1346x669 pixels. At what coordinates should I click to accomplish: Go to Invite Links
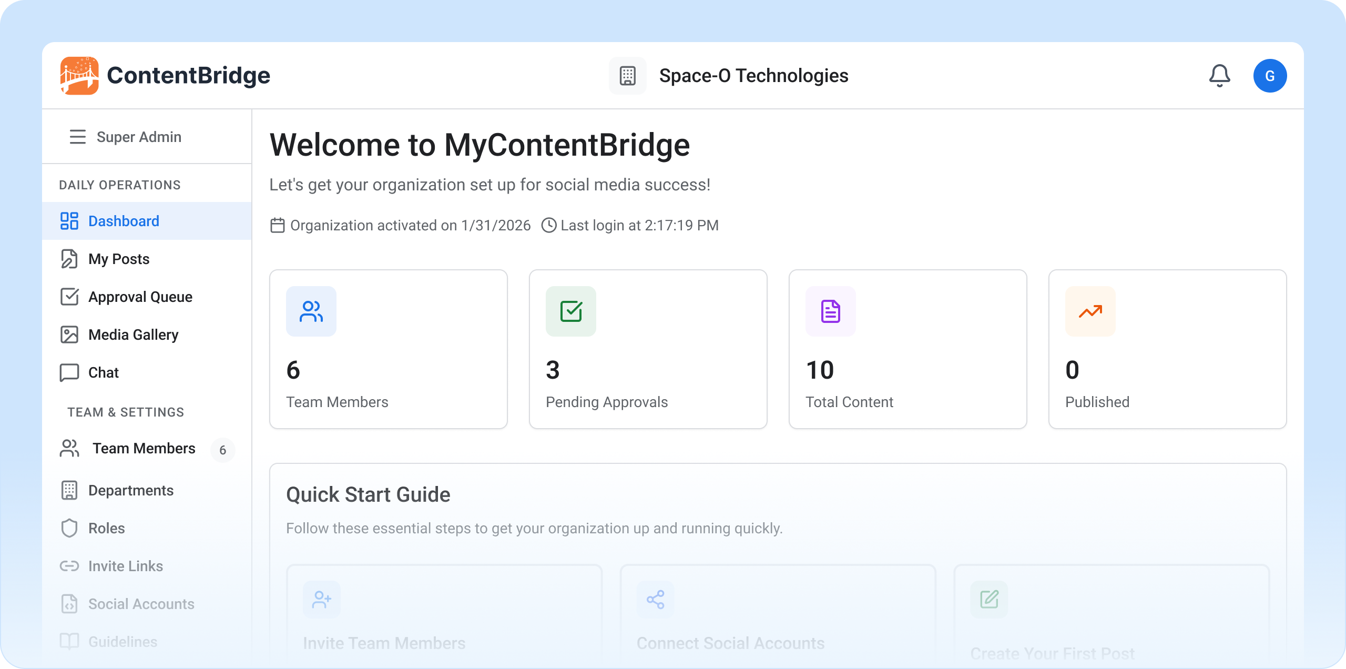125,566
